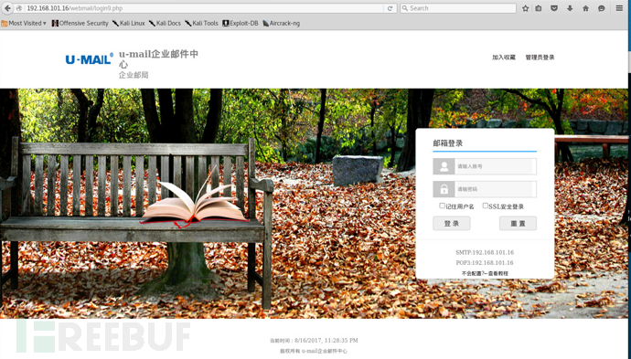Screen dimensions: 631x359
Task: Click the Pocket shield icon
Action: point(554,8)
